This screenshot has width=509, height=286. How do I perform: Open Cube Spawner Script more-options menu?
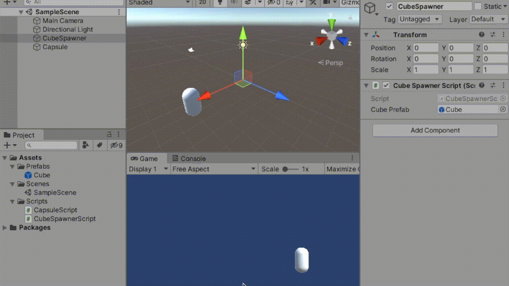tap(503, 85)
